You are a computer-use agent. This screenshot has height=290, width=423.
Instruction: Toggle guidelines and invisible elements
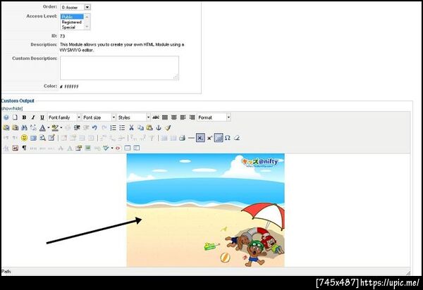219,138
